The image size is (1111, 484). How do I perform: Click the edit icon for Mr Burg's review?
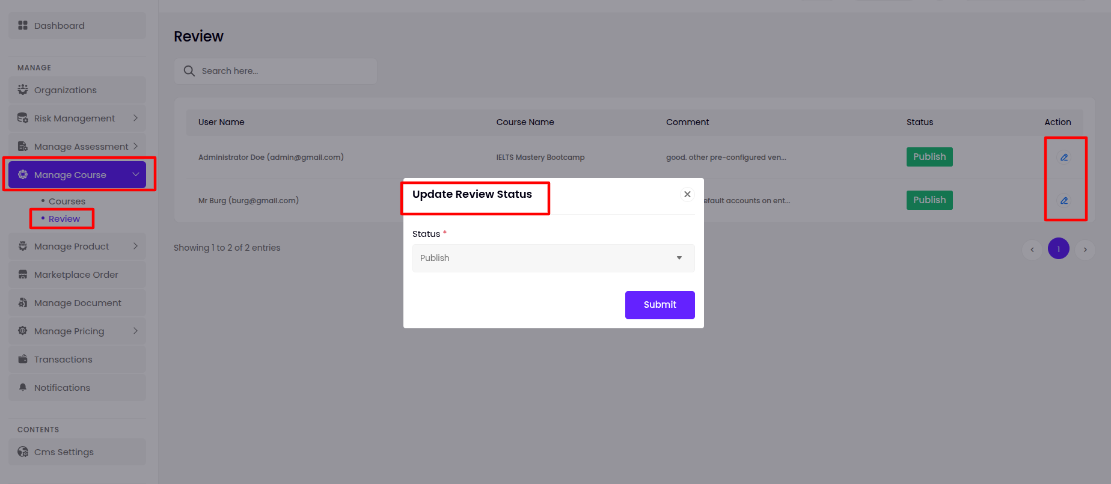click(1064, 201)
